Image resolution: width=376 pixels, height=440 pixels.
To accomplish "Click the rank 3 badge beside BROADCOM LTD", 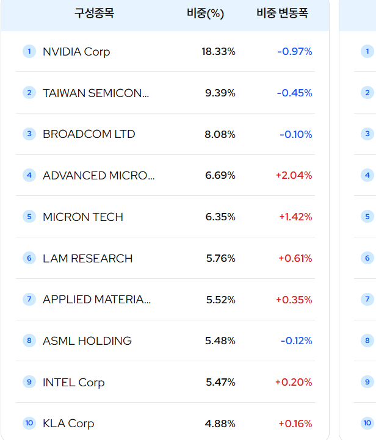I will [29, 134].
